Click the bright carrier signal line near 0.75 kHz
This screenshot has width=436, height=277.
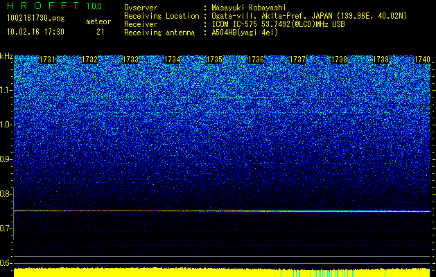click(x=222, y=211)
